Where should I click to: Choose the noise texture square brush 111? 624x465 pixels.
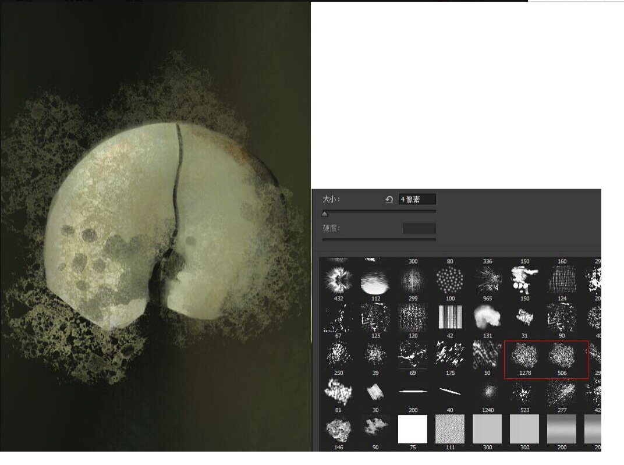click(450, 429)
